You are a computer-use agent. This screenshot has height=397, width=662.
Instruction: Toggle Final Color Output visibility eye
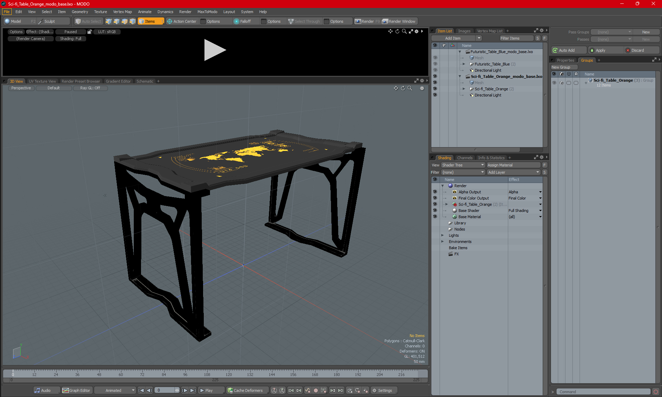(x=435, y=198)
